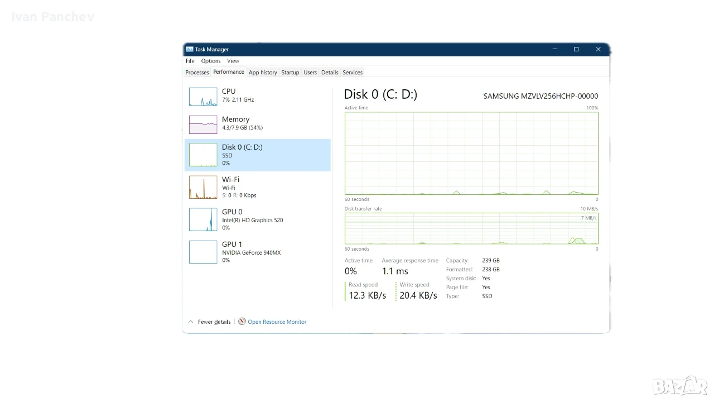Select the GPU 1 mini graph
714x402 pixels.
pyautogui.click(x=203, y=252)
